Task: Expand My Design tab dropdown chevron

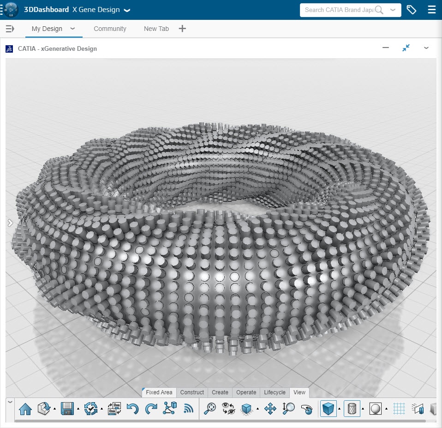Action: pyautogui.click(x=72, y=29)
